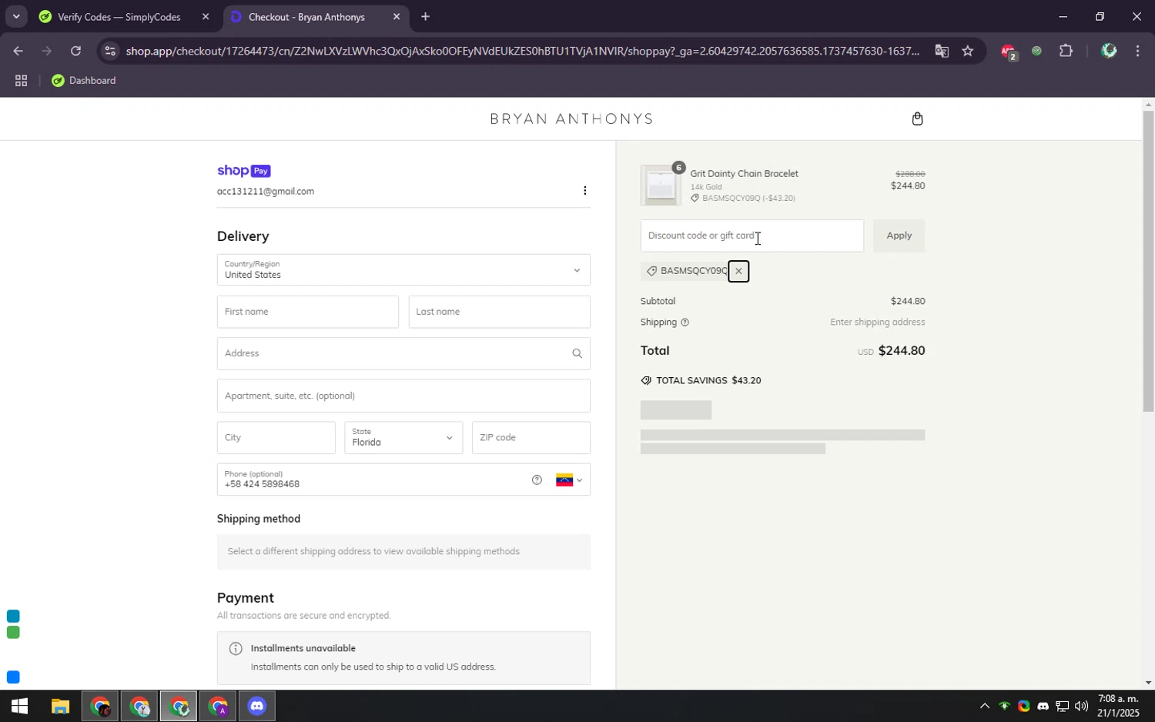Open the Country/Region dropdown
This screenshot has height=722, width=1155.
(x=403, y=270)
